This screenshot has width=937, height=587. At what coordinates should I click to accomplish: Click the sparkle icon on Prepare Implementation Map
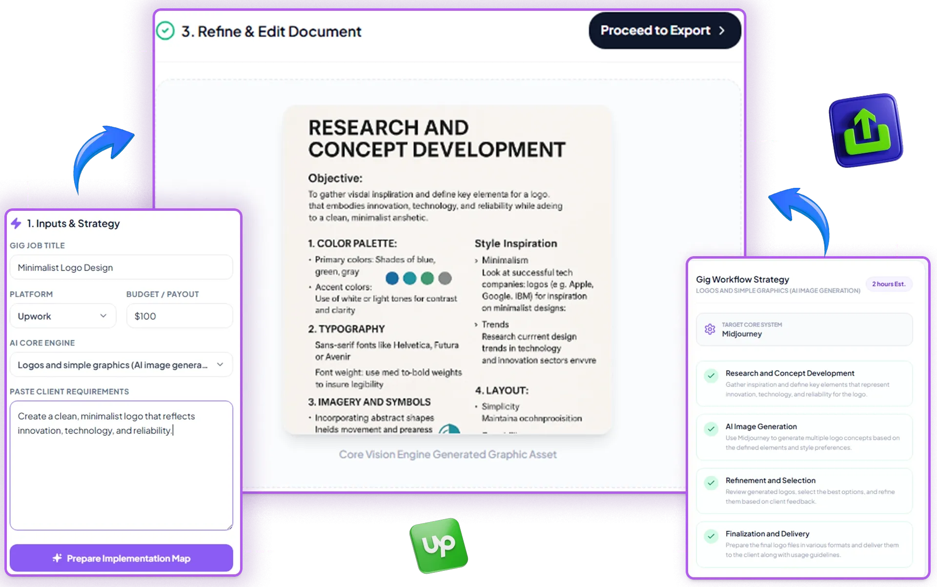coord(57,558)
